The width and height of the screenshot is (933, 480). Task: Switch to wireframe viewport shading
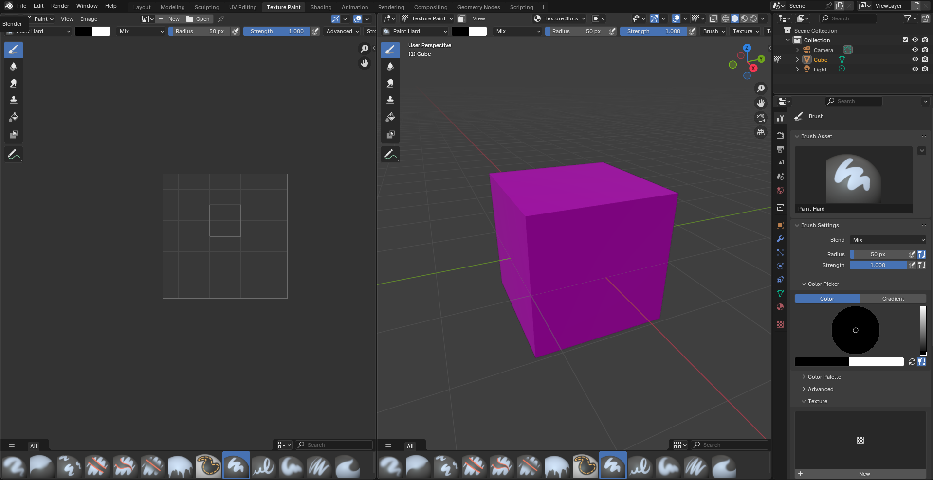click(726, 18)
